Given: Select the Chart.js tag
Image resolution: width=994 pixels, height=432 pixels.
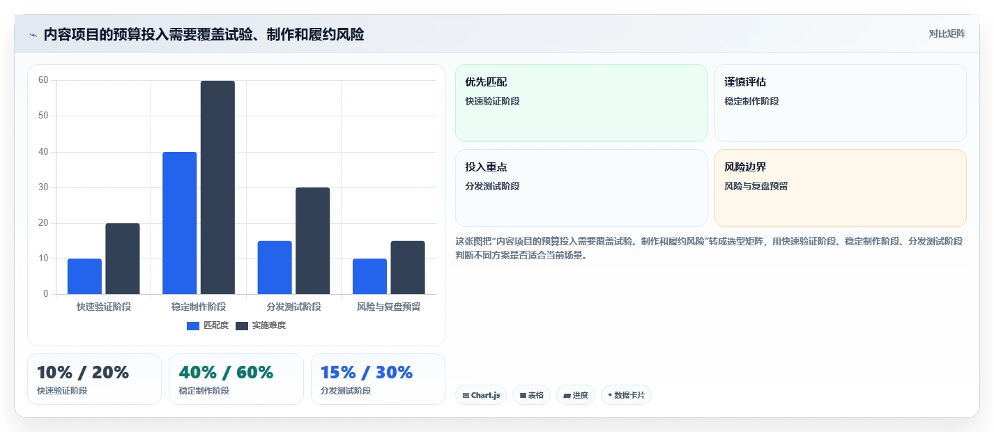Looking at the screenshot, I should (481, 395).
